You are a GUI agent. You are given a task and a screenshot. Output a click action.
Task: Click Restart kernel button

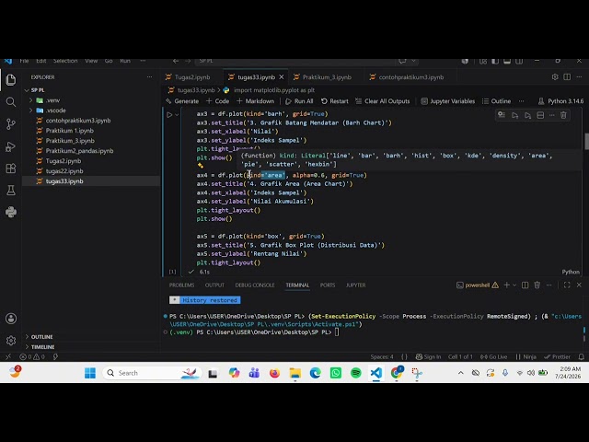[x=335, y=101]
